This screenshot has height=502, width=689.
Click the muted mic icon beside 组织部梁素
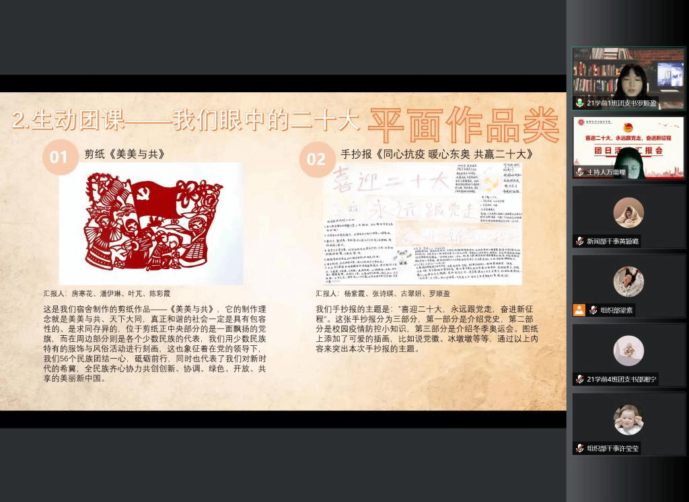click(x=593, y=310)
